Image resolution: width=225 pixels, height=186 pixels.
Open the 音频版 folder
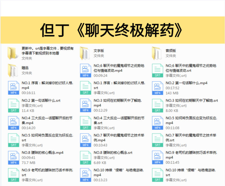[x=157, y=52]
